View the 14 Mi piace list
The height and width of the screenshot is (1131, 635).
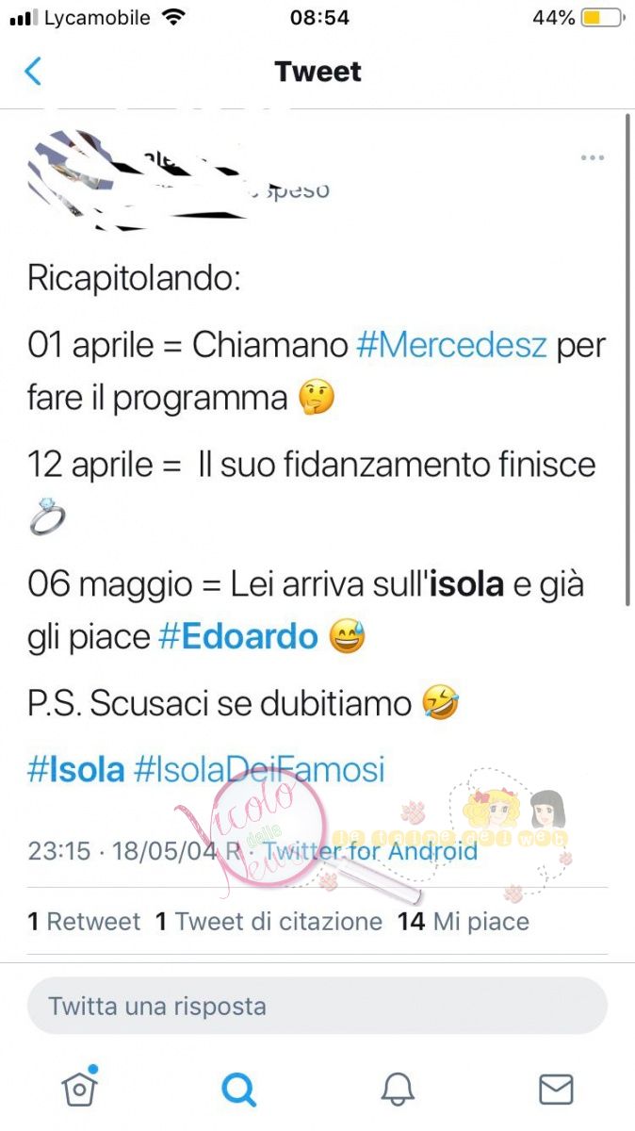click(463, 921)
